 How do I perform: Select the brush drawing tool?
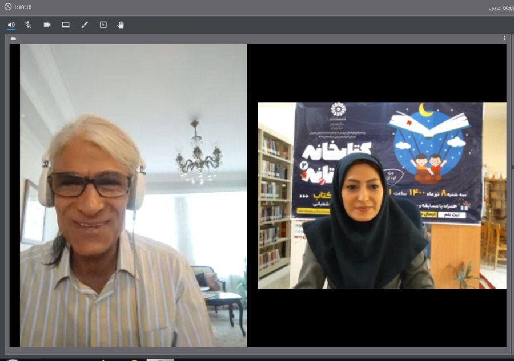[x=85, y=25]
